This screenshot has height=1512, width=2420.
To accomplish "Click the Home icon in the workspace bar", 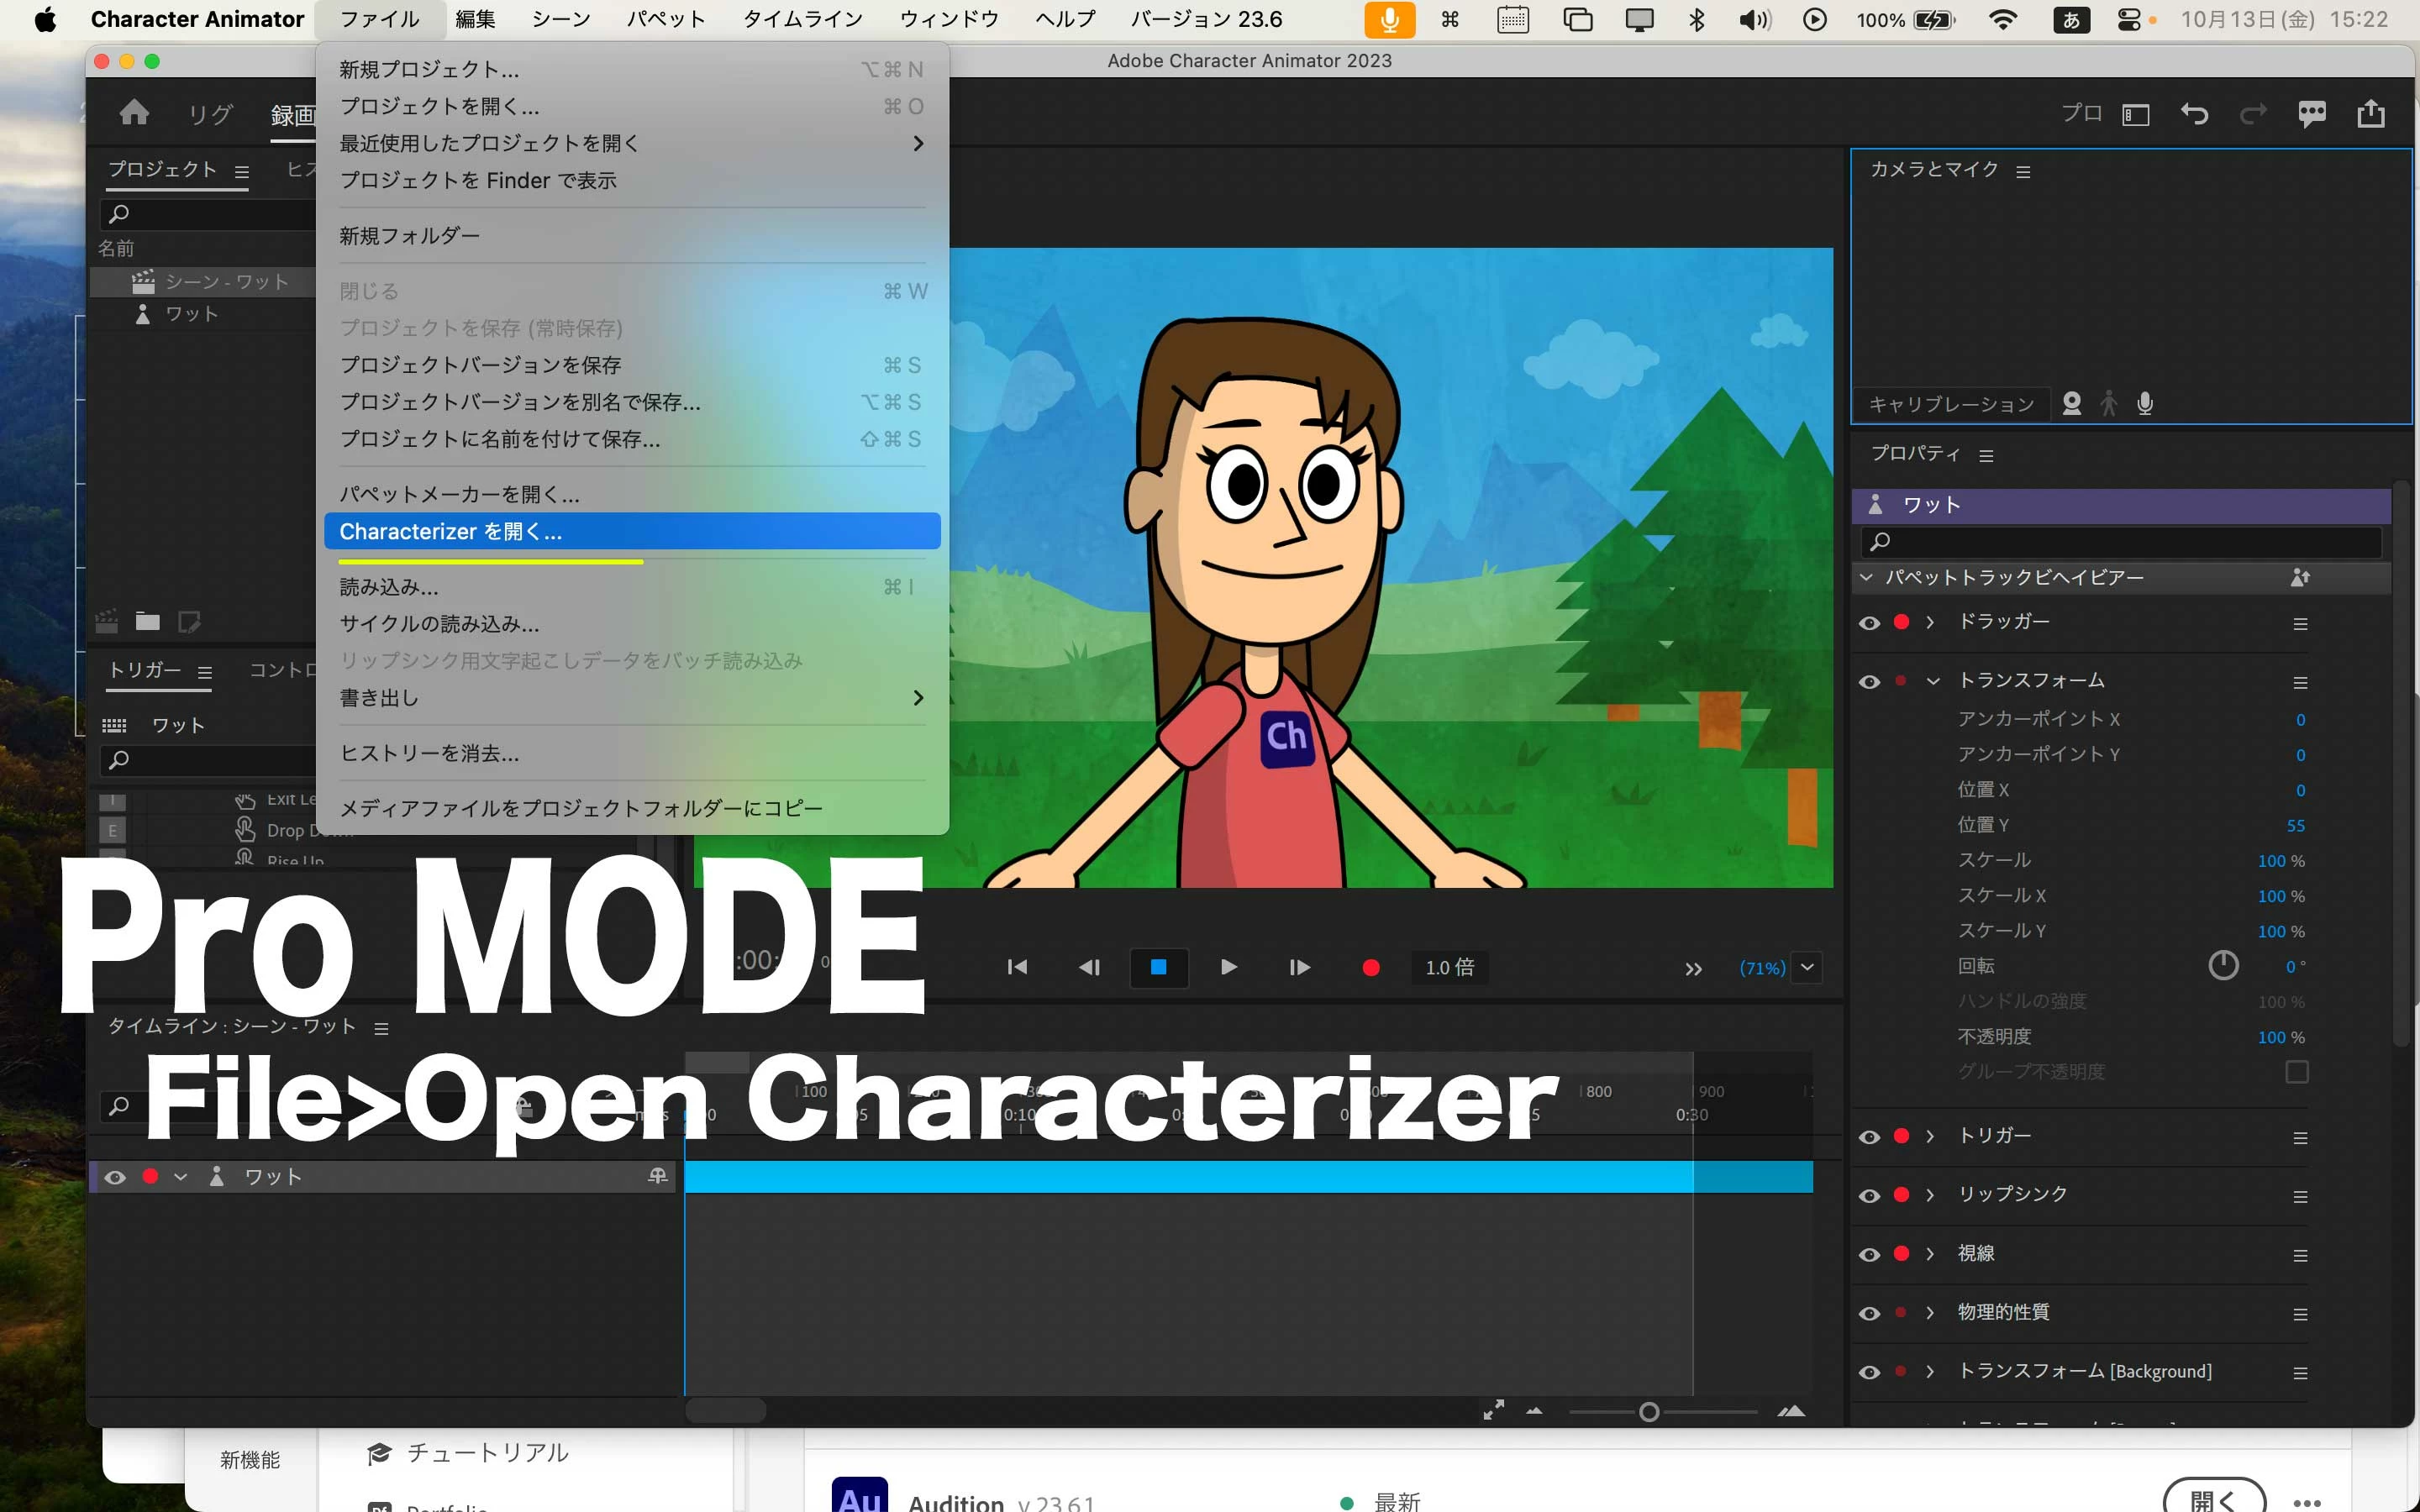I will pyautogui.click(x=134, y=113).
